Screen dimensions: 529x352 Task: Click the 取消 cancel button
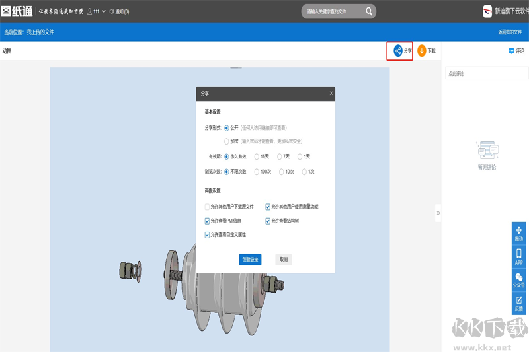(x=283, y=260)
